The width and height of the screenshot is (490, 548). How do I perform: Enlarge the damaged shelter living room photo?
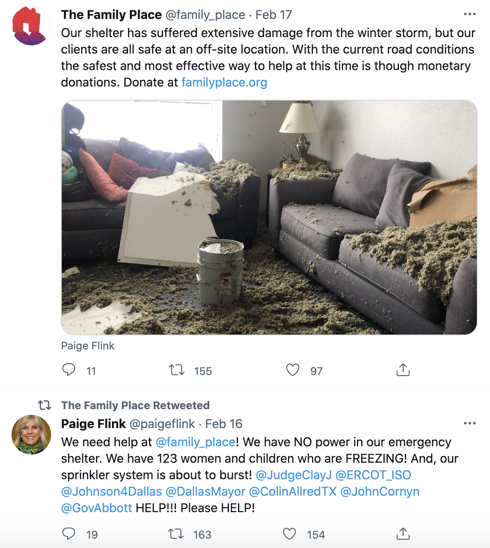[x=269, y=218]
